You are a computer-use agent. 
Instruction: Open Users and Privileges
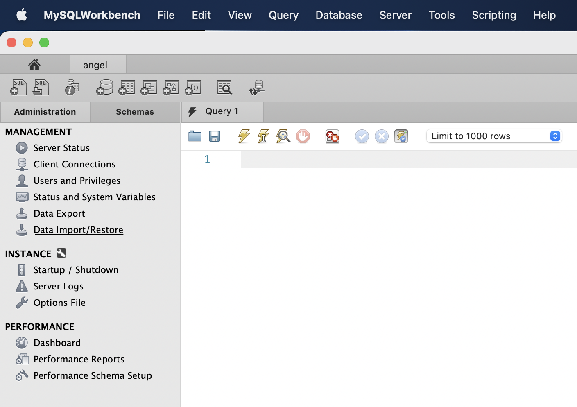(x=77, y=181)
